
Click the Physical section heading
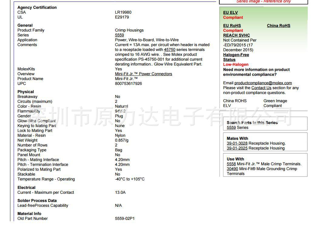point(26,92)
